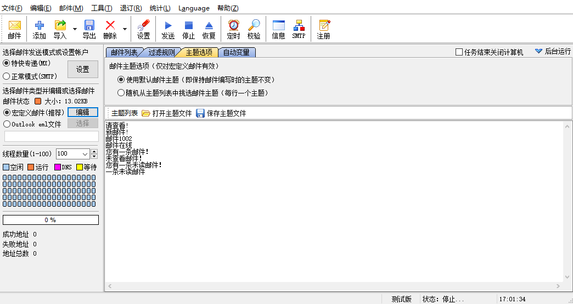Viewport: 573px width, 304px height.
Task: Click 打开主题文件 to load subjects
Action: (167, 113)
